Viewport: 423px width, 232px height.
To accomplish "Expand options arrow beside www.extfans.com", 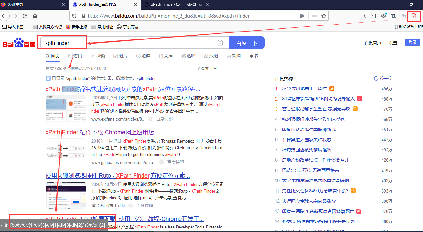I will click(x=150, y=119).
